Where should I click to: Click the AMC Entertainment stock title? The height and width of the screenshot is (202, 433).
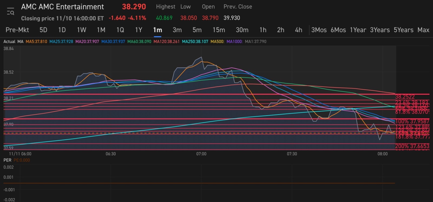[63, 7]
